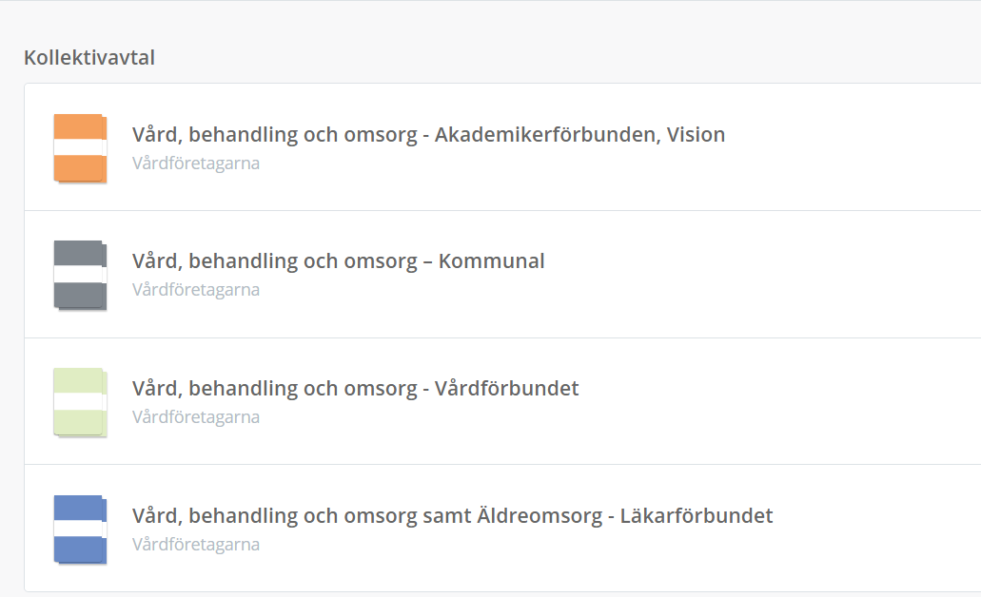The width and height of the screenshot is (981, 597).
Task: Click the blue document icon for Läkarförbundet
Action: pyautogui.click(x=80, y=530)
